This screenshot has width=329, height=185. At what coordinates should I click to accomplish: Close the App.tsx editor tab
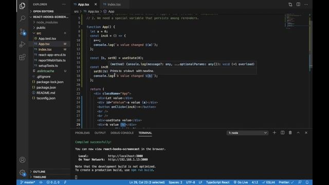click(96, 4)
